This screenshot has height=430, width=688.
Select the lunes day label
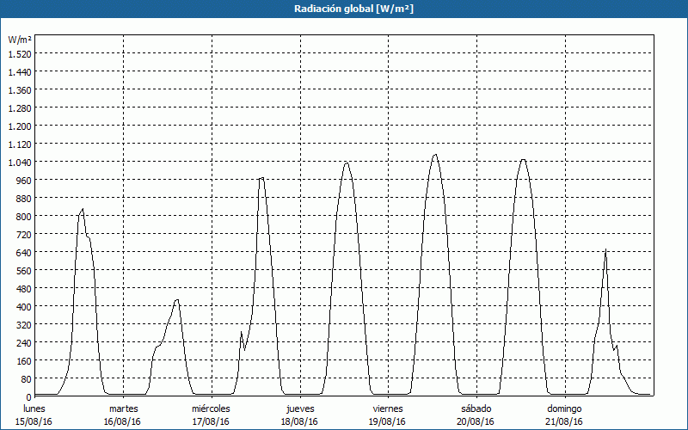34,408
